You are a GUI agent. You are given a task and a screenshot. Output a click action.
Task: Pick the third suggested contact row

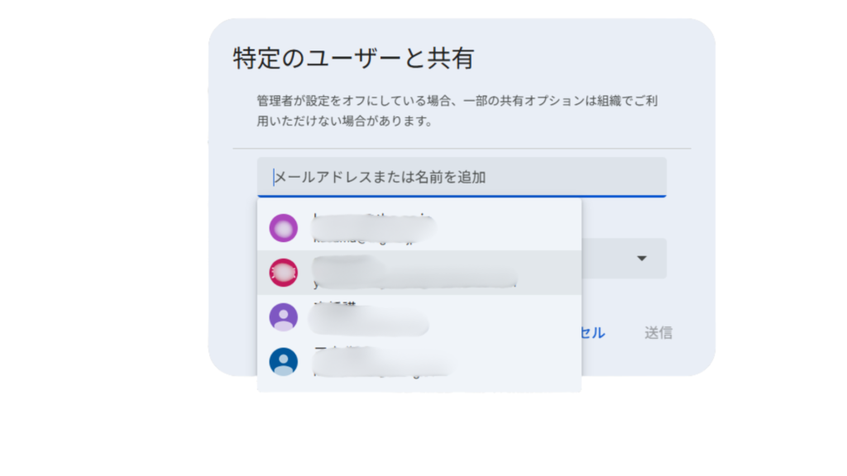(419, 317)
